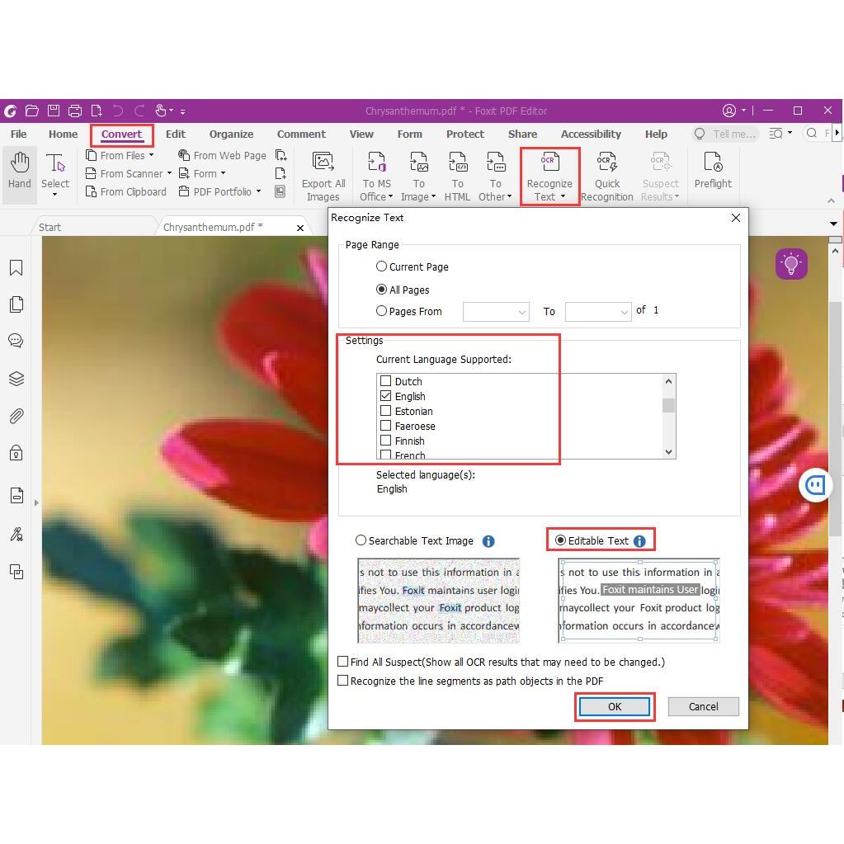The width and height of the screenshot is (844, 844).
Task: Switch to the Organize ribbon tab
Action: (231, 134)
